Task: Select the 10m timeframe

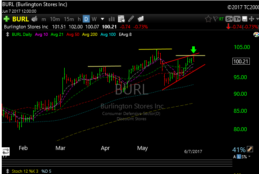Action: pos(55,19)
